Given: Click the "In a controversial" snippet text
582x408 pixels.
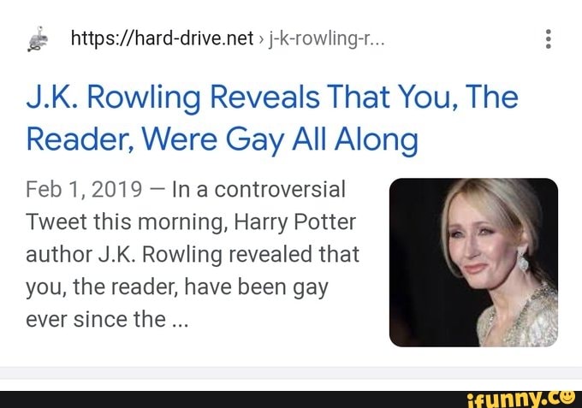Looking at the screenshot, I should pos(258,189).
